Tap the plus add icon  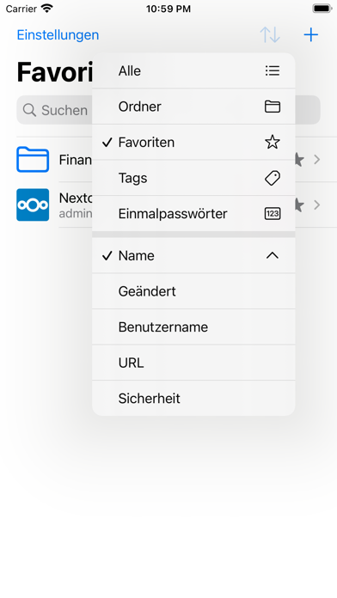coord(310,35)
